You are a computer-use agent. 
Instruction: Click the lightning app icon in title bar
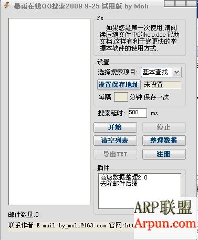click(x=7, y=5)
